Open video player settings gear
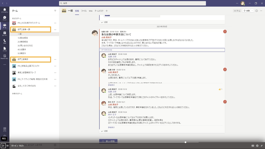This screenshot has width=265, height=149. [257, 146]
